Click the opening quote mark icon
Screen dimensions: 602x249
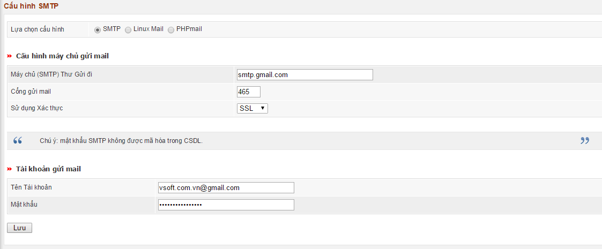click(18, 141)
